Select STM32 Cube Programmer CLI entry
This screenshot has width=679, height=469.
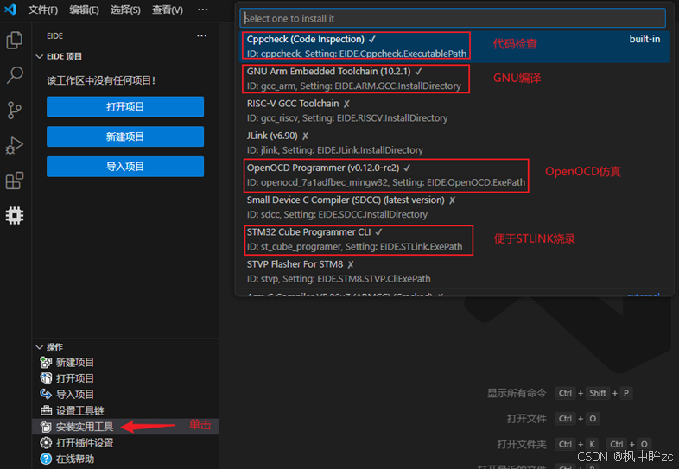(454, 239)
